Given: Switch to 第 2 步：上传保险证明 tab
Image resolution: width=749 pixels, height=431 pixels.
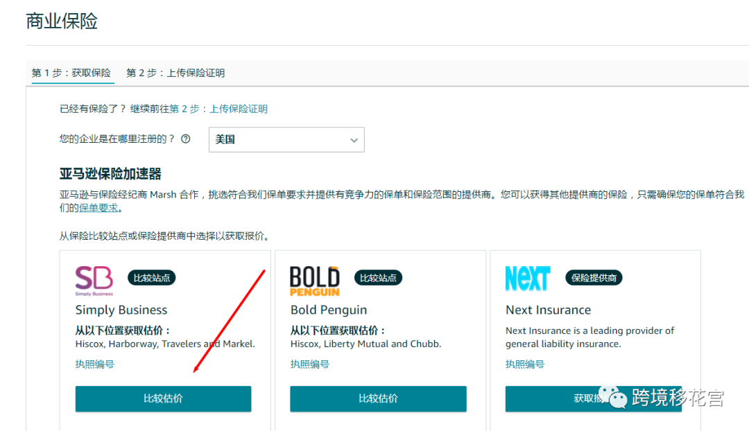Looking at the screenshot, I should [175, 73].
